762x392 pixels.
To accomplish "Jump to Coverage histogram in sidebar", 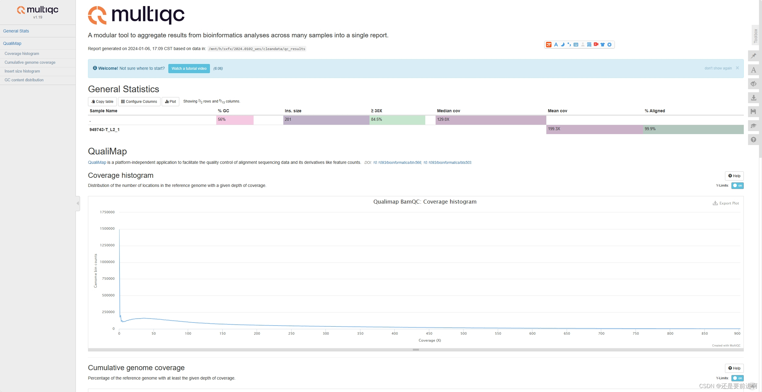I will click(x=22, y=54).
